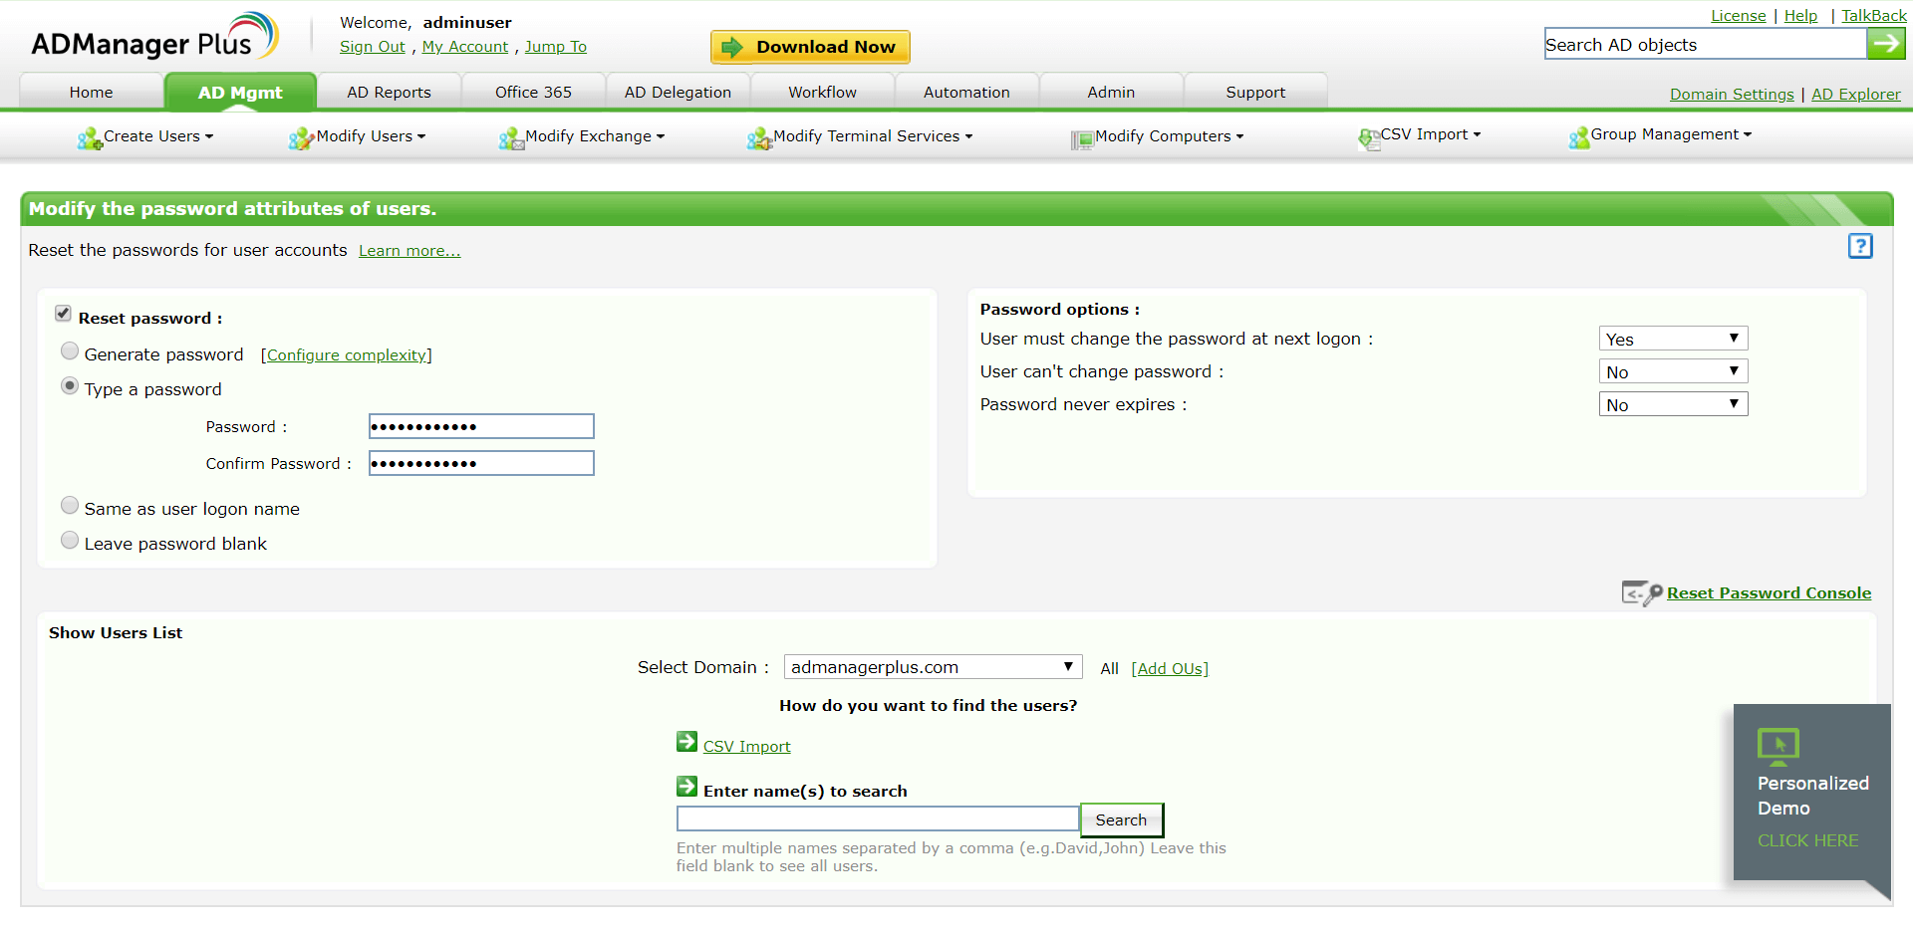The image size is (1913, 935).
Task: Open Password never expires dropdown
Action: 1673,404
